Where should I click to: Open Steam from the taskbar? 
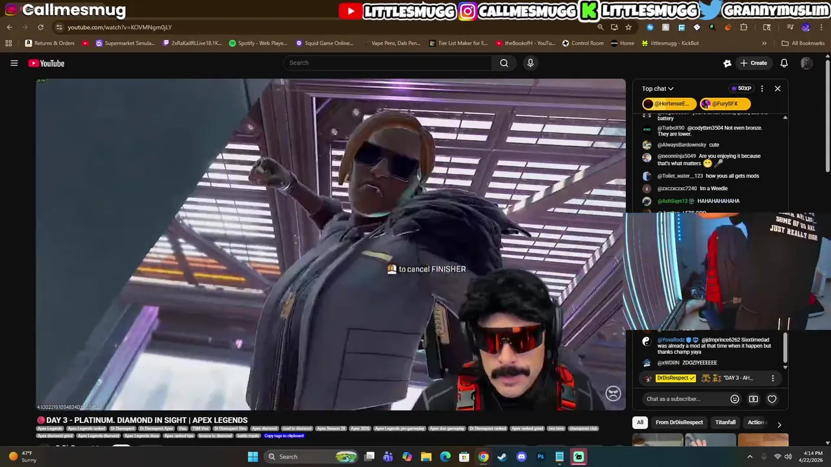502,457
